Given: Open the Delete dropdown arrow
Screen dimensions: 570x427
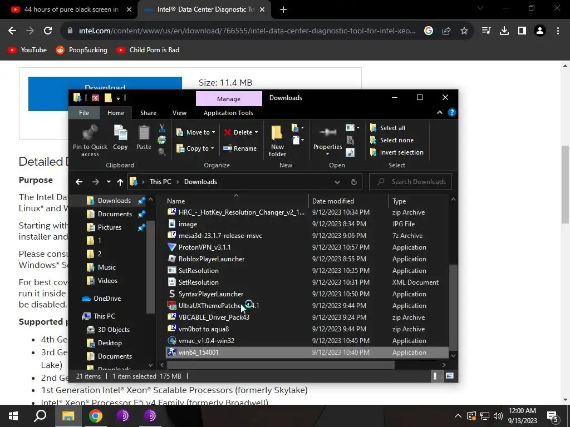Looking at the screenshot, I should [x=256, y=132].
